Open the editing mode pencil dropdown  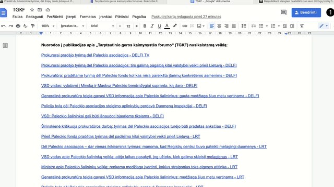[324, 26]
